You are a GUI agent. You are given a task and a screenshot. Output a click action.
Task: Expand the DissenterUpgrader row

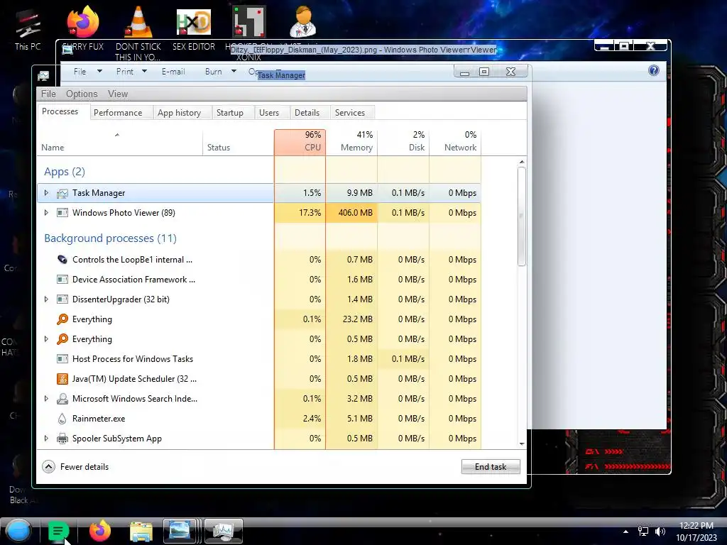(x=46, y=299)
